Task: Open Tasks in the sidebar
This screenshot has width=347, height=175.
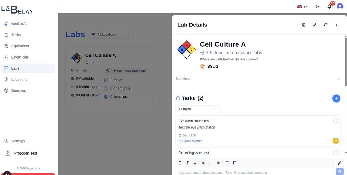Action: 28,35
